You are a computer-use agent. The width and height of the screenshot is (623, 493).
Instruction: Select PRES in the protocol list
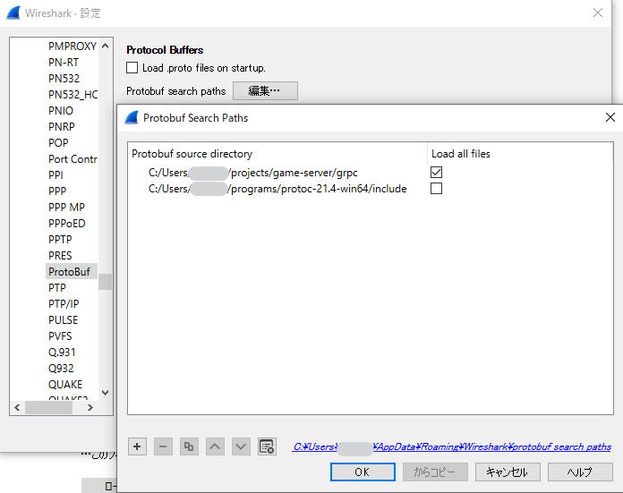click(60, 255)
